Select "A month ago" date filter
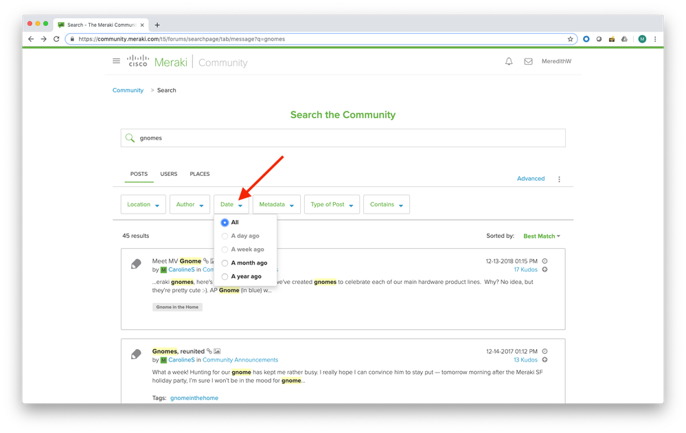686x433 pixels. click(x=225, y=263)
